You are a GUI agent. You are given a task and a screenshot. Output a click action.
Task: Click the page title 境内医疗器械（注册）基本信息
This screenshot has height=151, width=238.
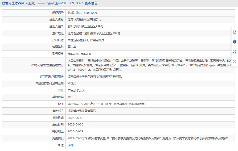point(51,3)
